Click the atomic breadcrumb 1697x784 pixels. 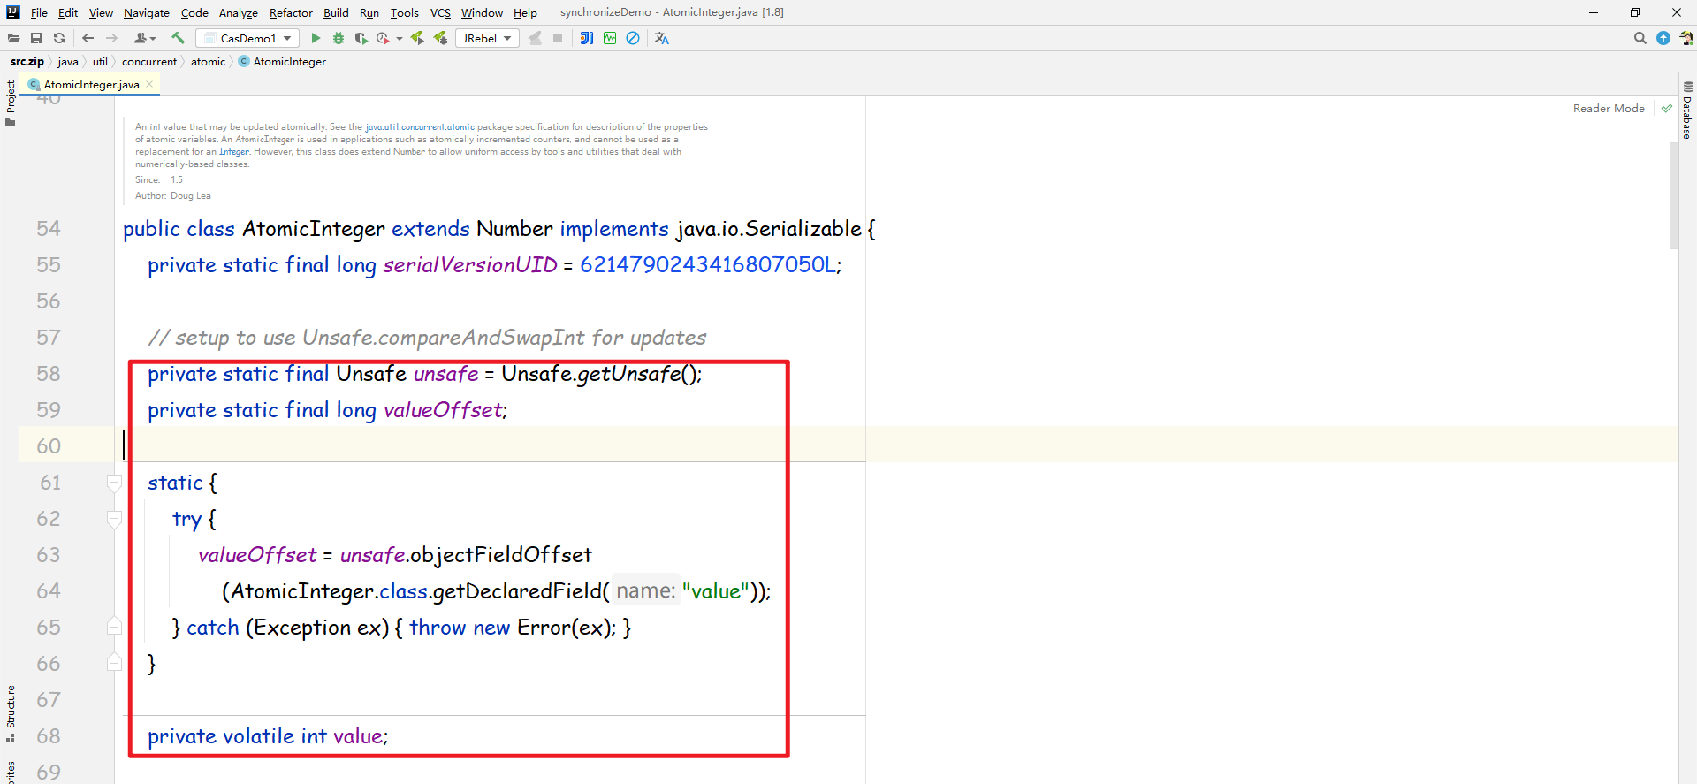coord(208,62)
